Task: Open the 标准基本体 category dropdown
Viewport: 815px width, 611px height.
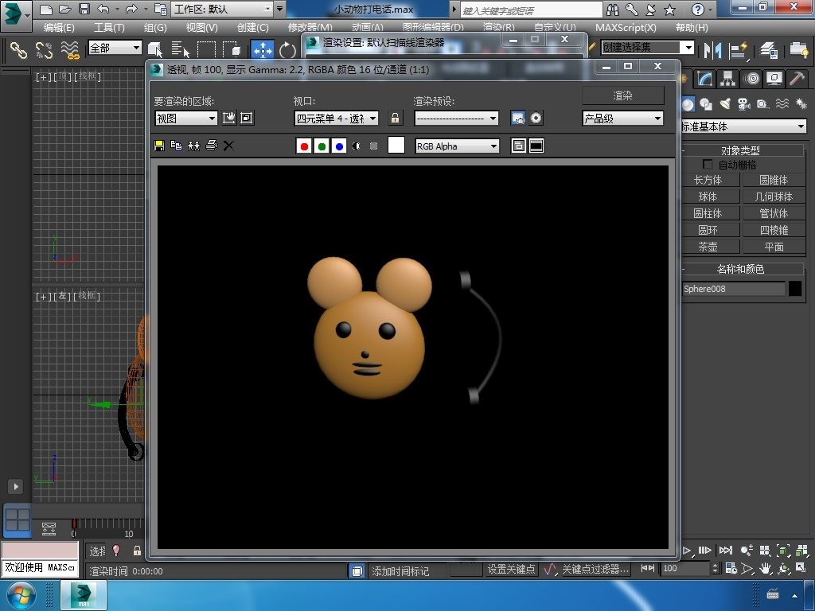Action: (744, 126)
